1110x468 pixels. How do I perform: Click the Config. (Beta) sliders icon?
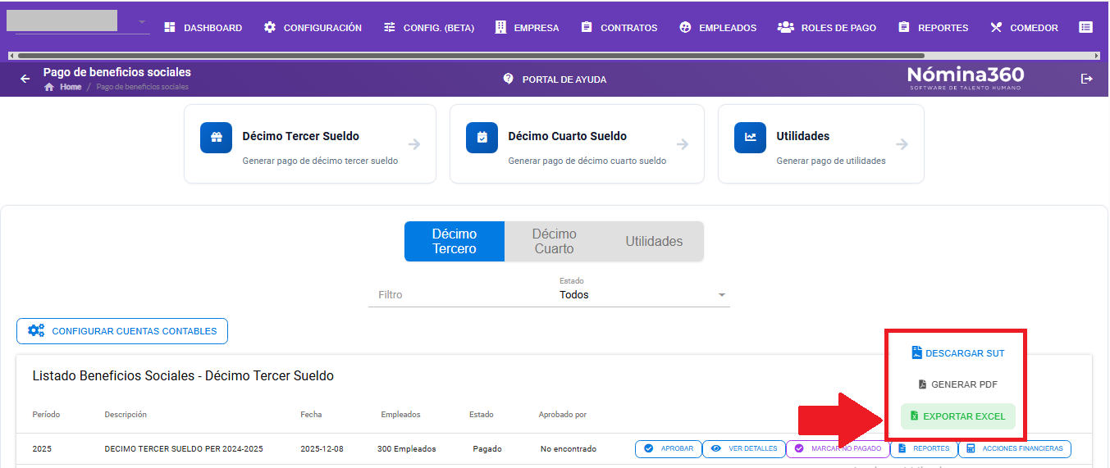pos(390,27)
